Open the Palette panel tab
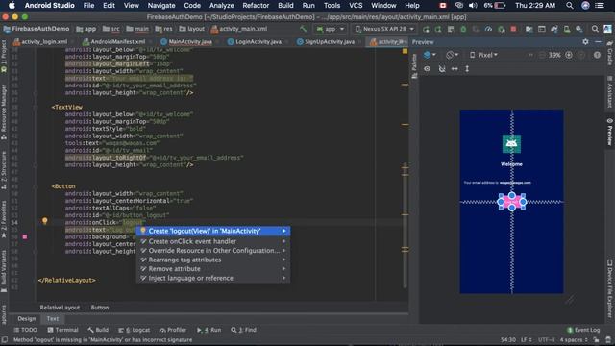Viewport: 615px width, 346px height. [414, 66]
